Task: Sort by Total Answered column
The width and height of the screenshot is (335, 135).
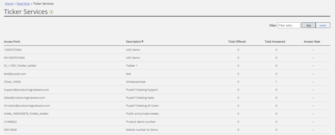Action: 275,42
